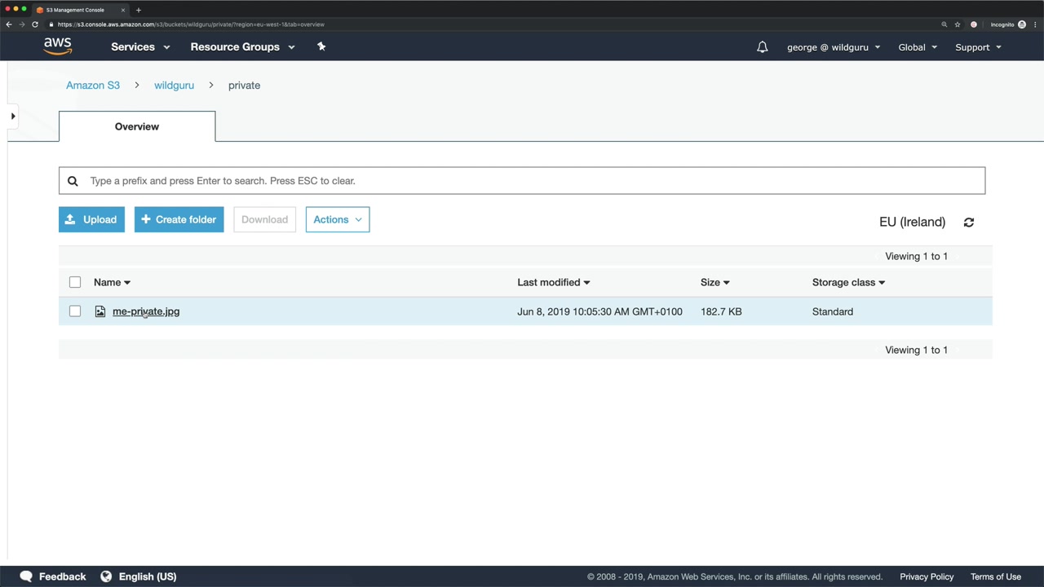1044x587 pixels.
Task: Sort by Last modified column
Action: pos(553,282)
